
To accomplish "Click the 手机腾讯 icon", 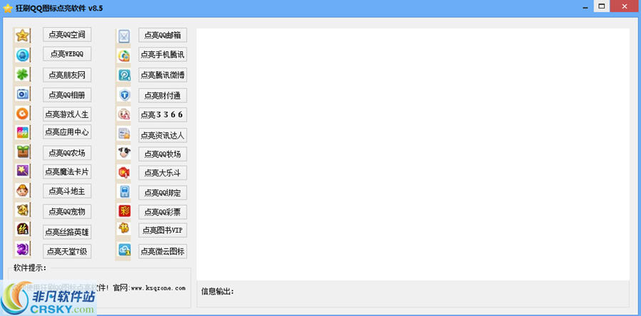I will pyautogui.click(x=124, y=56).
